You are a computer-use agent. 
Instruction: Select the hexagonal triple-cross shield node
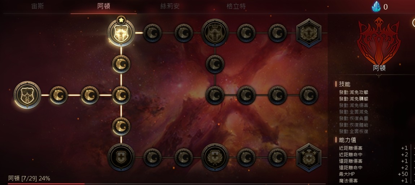pyautogui.click(x=309, y=157)
